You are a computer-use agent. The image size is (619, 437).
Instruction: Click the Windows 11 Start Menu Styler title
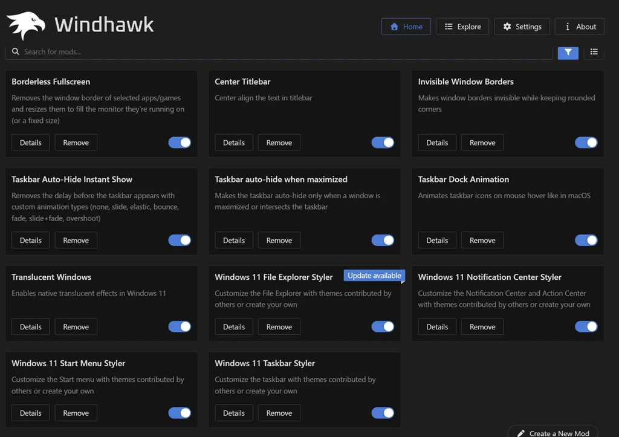tap(68, 363)
